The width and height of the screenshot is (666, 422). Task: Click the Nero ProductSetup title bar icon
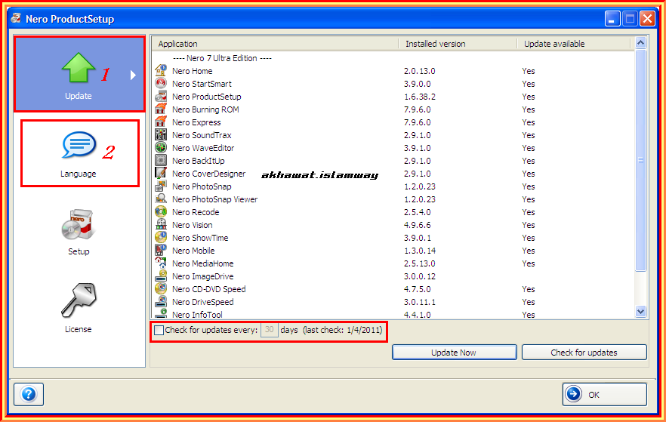point(16,18)
